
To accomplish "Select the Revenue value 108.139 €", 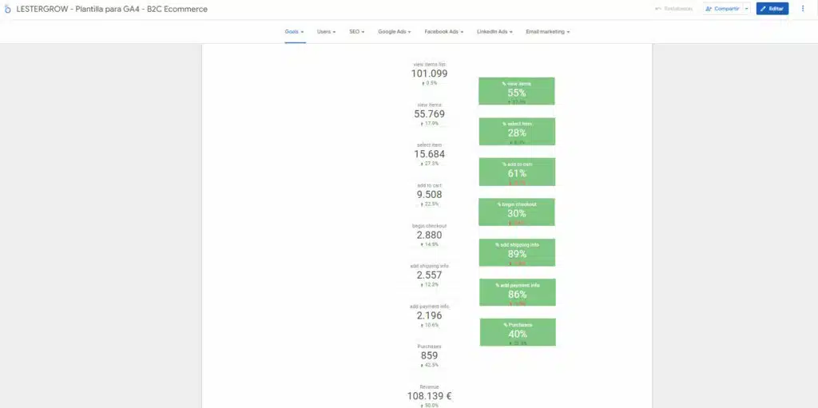I will 429,396.
